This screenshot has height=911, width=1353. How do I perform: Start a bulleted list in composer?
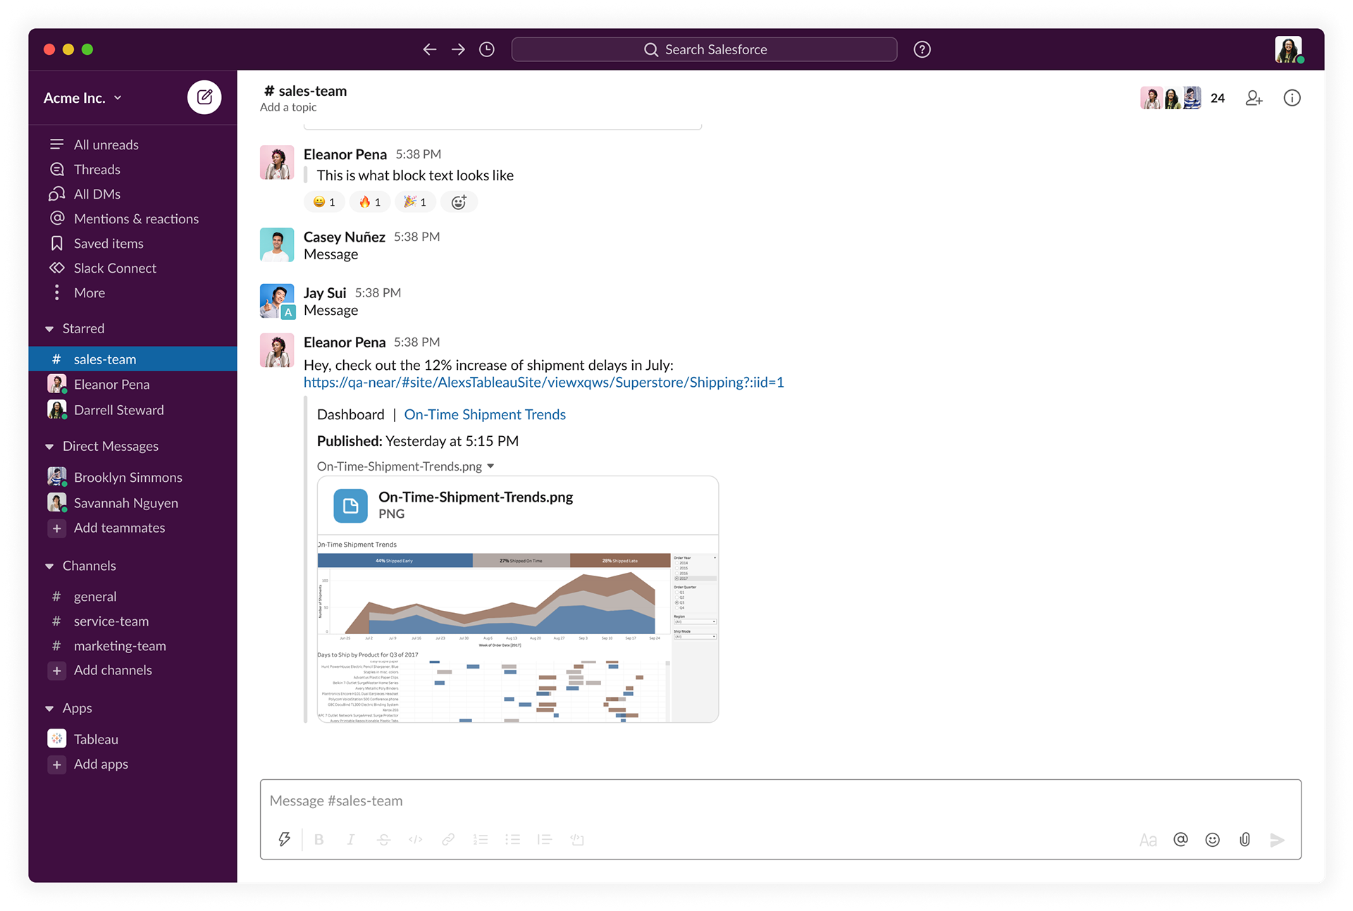pyautogui.click(x=512, y=839)
